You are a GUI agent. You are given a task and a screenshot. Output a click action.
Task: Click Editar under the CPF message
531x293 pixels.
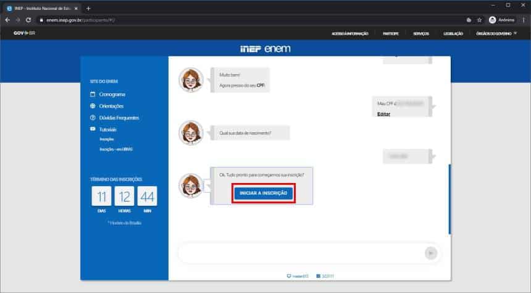pyautogui.click(x=383, y=114)
